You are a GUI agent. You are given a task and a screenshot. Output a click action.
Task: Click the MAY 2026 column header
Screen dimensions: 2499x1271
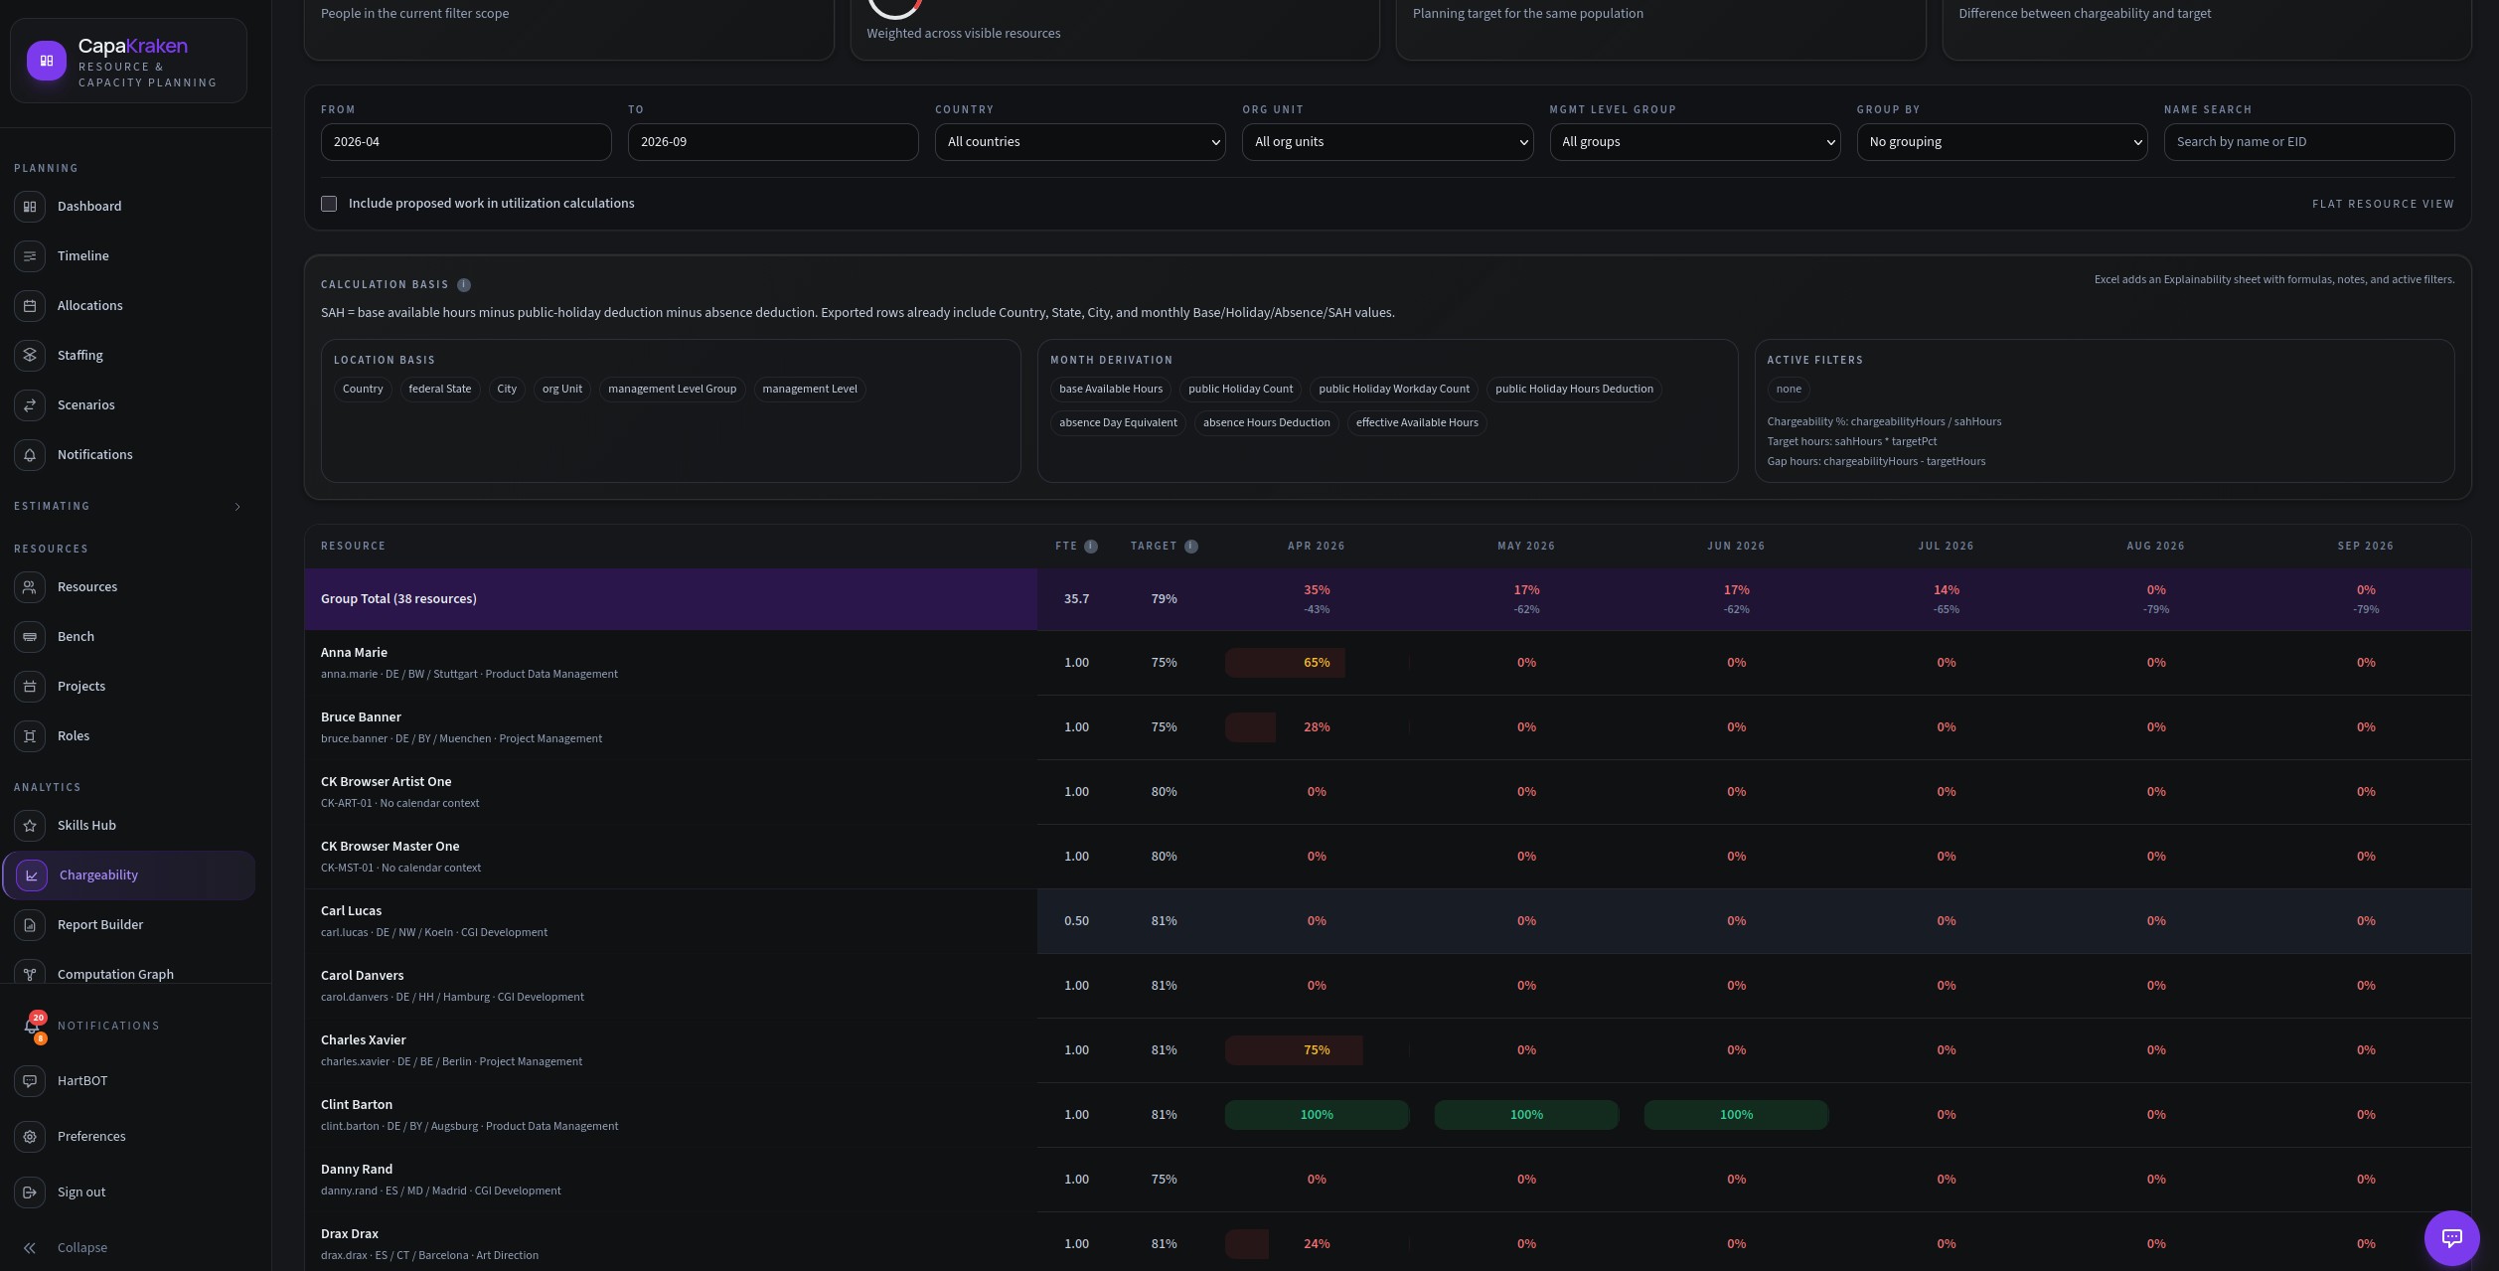[1526, 547]
